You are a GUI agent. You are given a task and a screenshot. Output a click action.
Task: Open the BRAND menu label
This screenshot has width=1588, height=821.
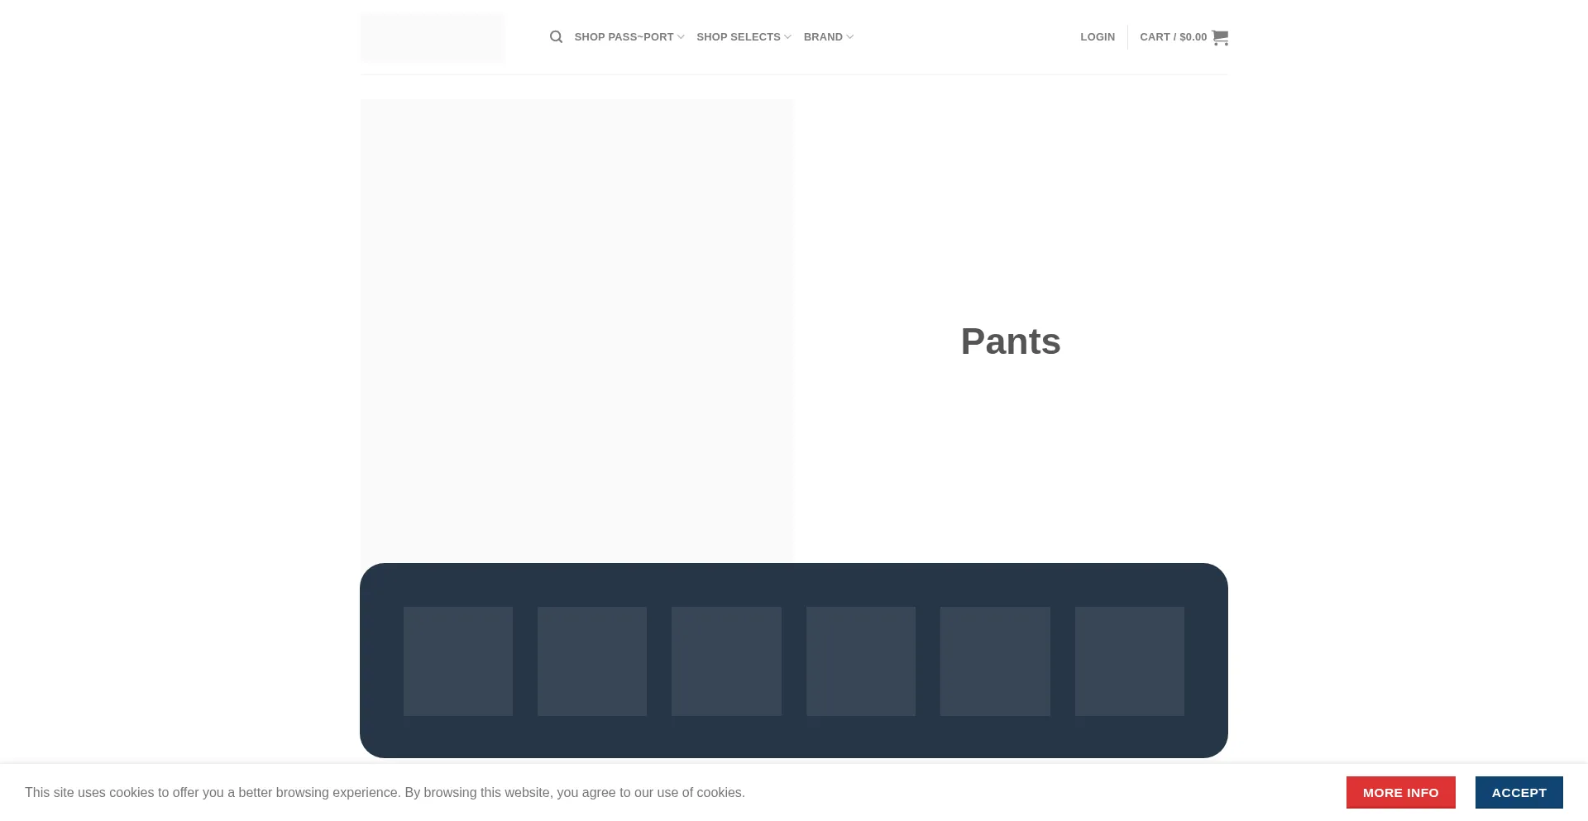tap(823, 37)
